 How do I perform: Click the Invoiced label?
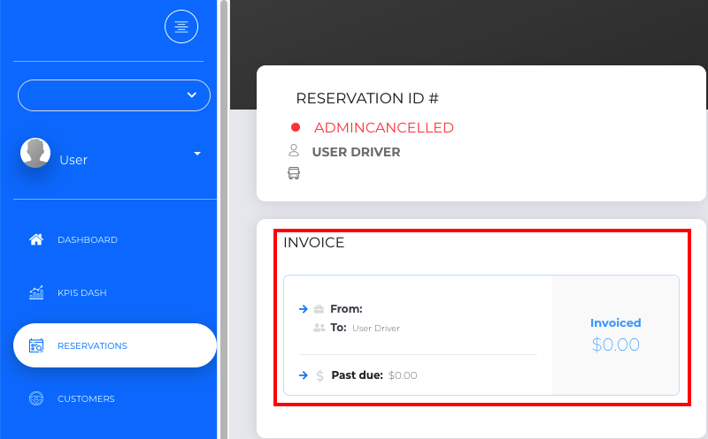615,322
